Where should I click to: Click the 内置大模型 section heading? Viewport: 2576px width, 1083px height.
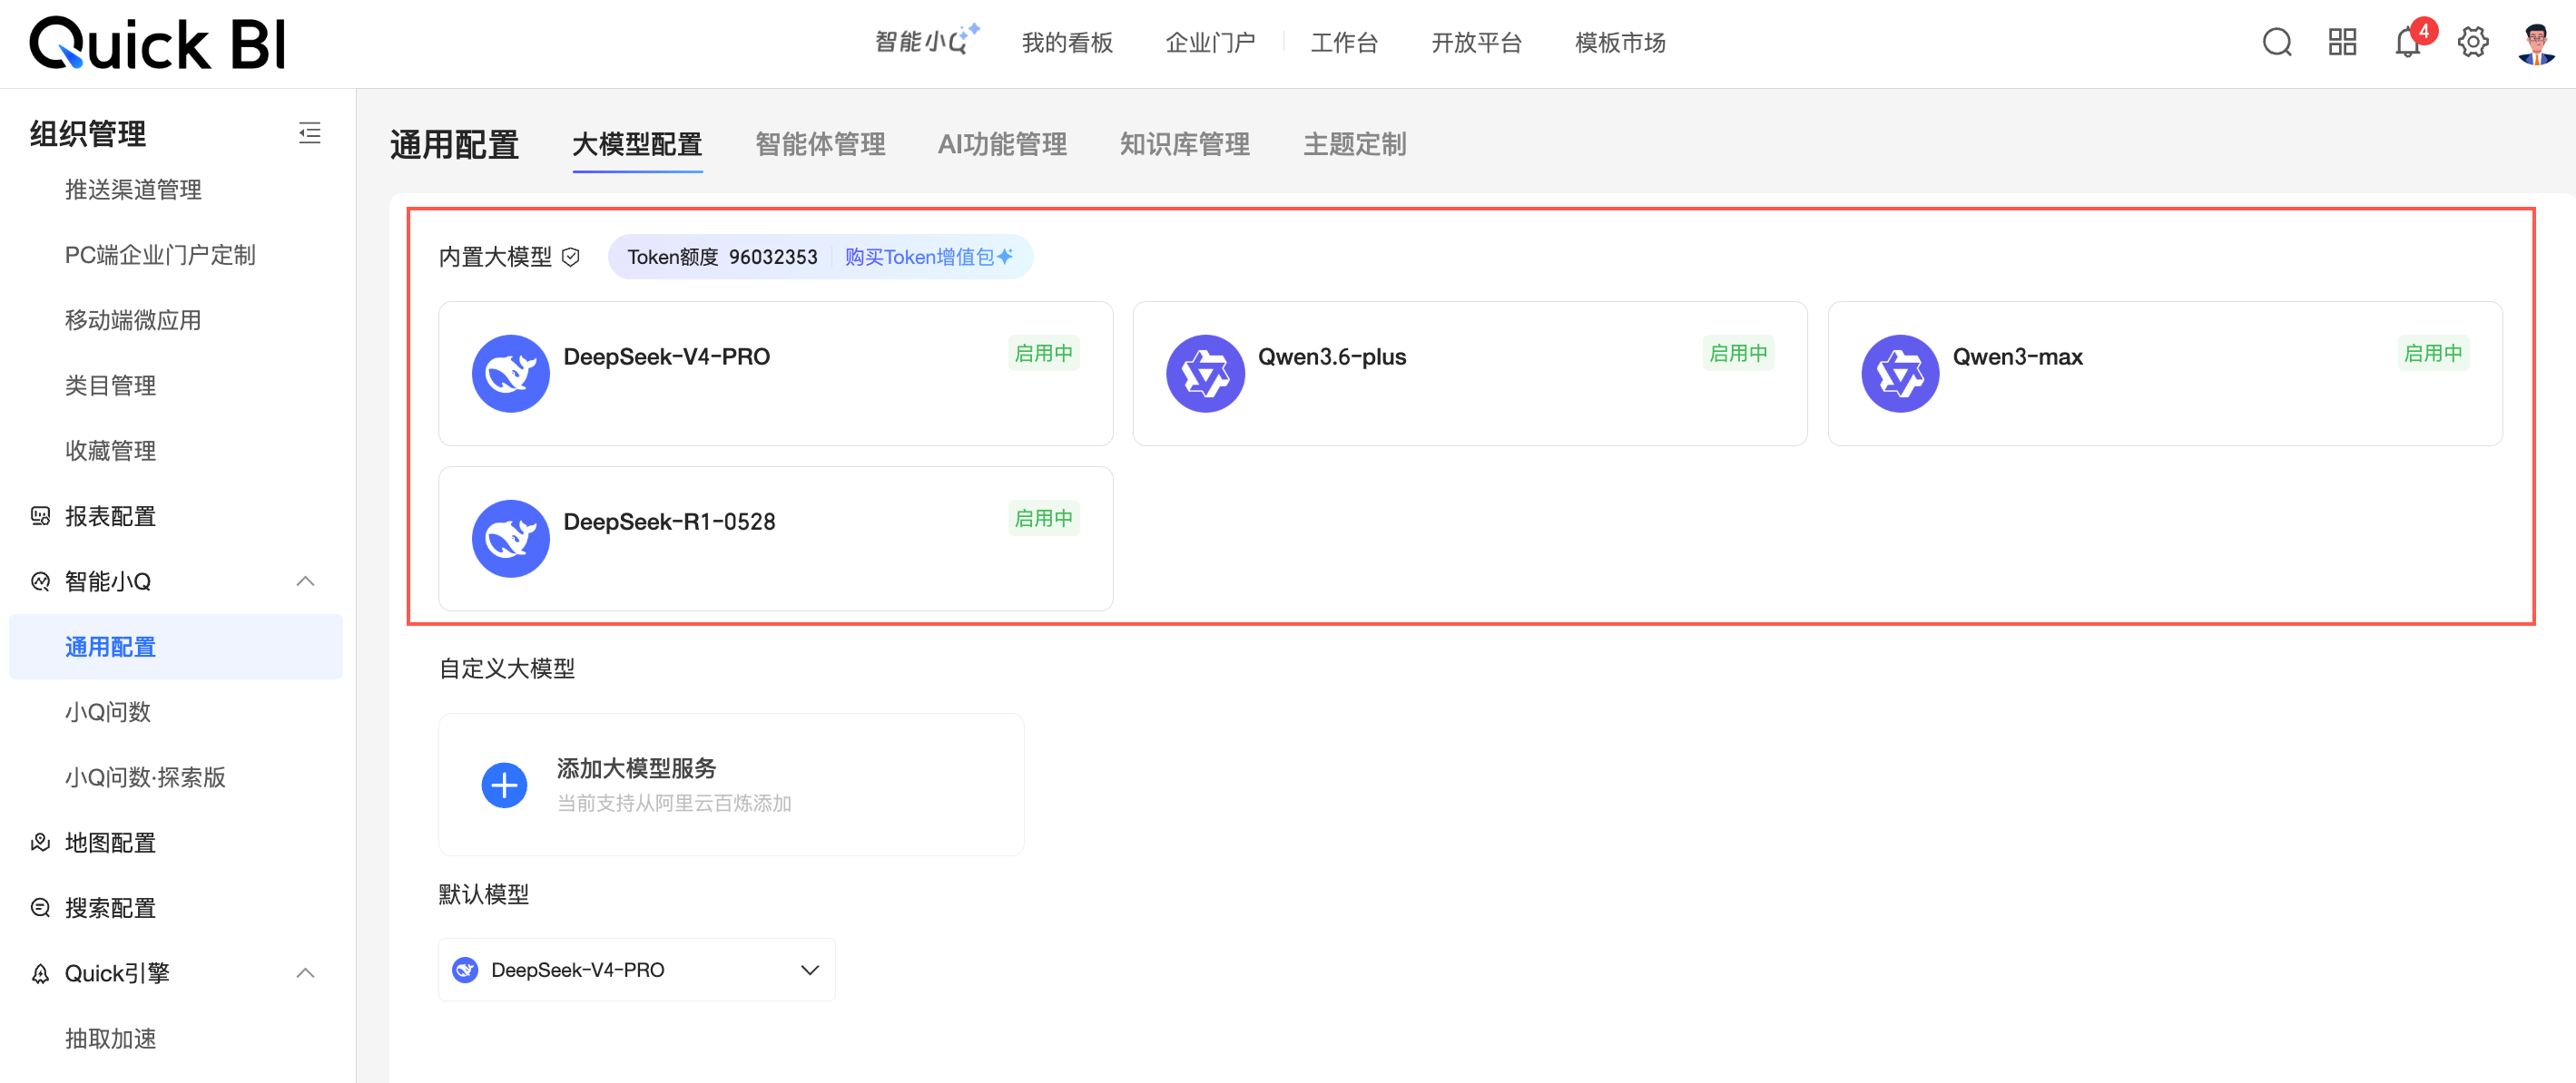point(495,257)
